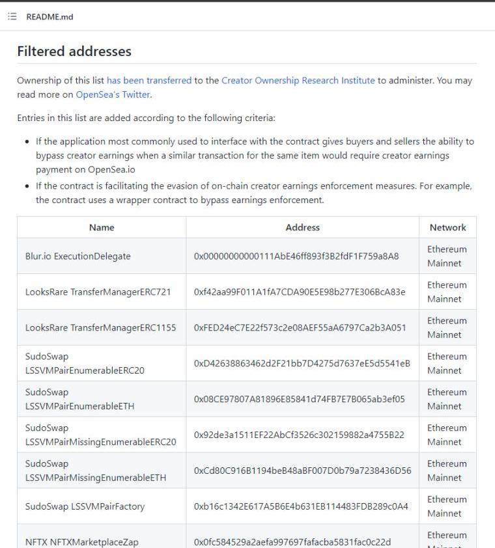Click the LooksRare TransferManagerERC721 name cell
Screen dimensions: 495x548
click(x=98, y=292)
